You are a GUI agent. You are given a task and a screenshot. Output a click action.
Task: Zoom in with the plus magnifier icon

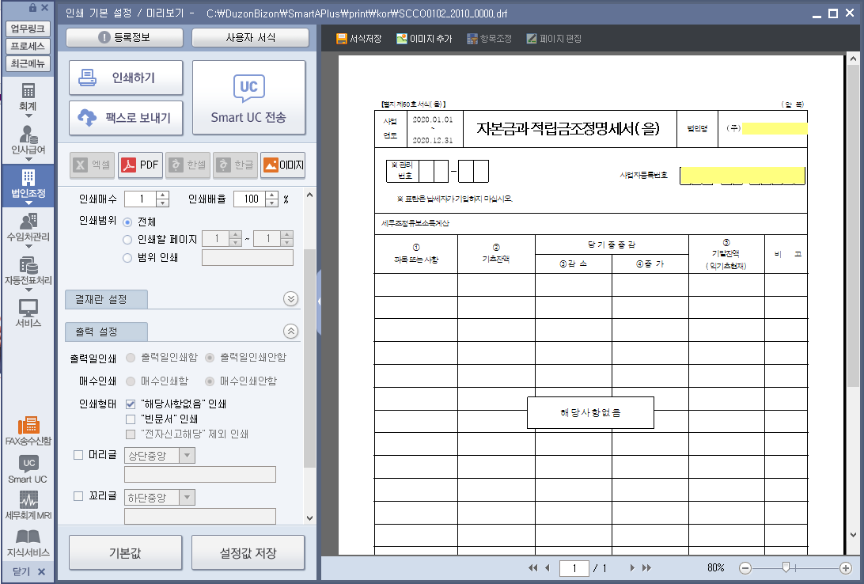click(x=846, y=567)
